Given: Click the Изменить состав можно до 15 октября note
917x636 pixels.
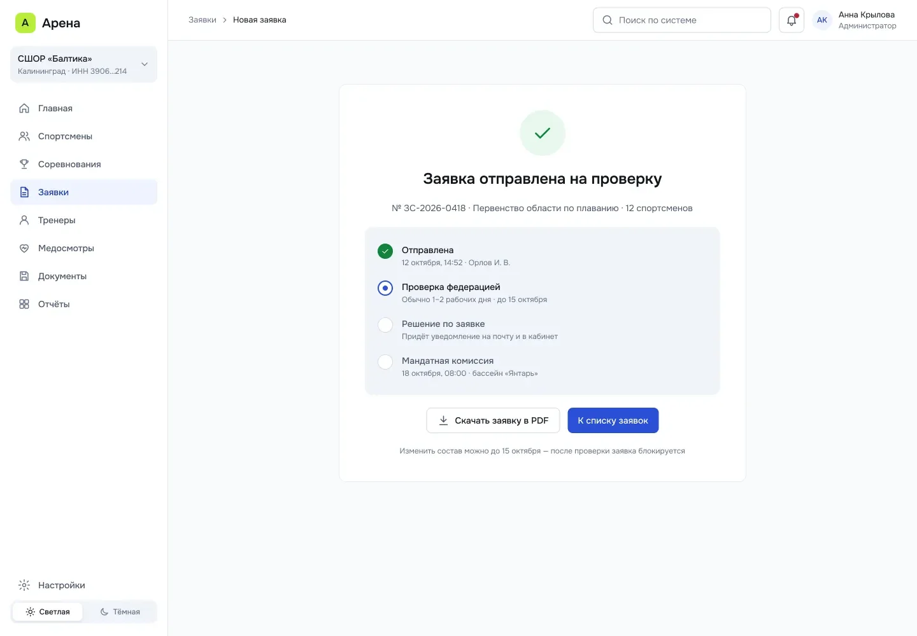Looking at the screenshot, I should (543, 451).
